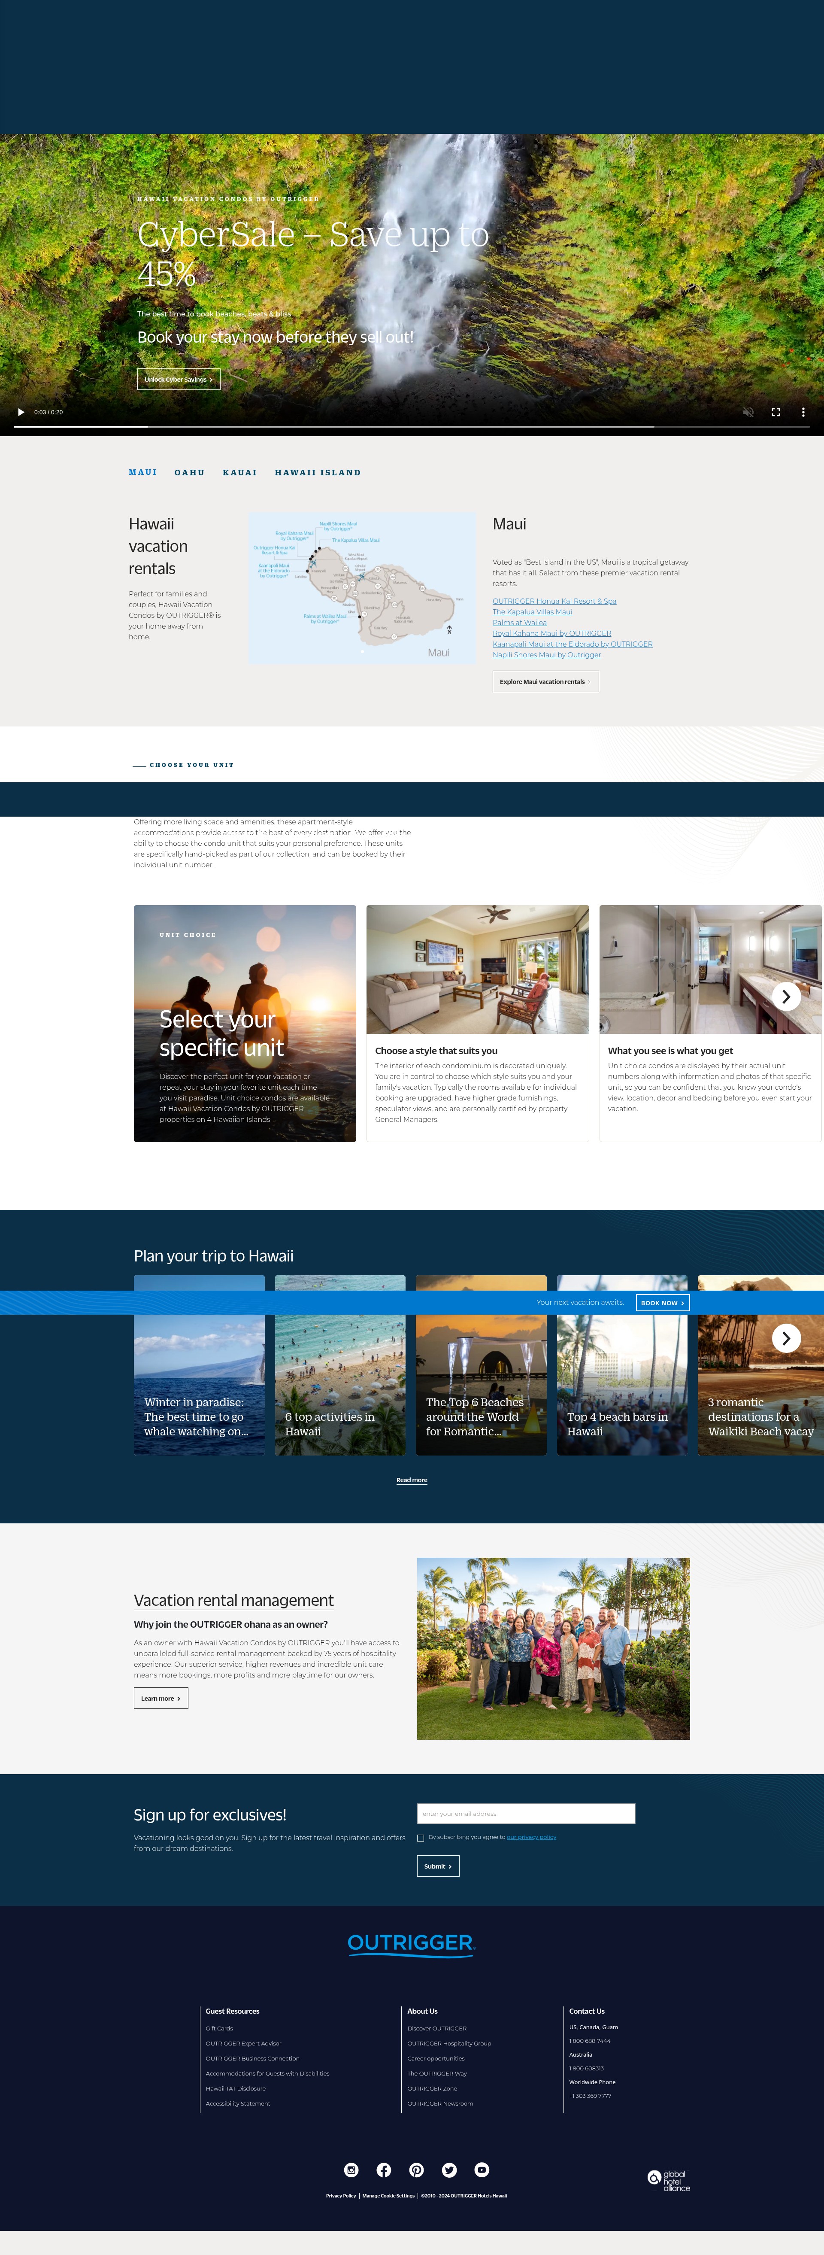The image size is (824, 2255).
Task: Open OUTRIGGER Business Connection link
Action: [253, 2058]
